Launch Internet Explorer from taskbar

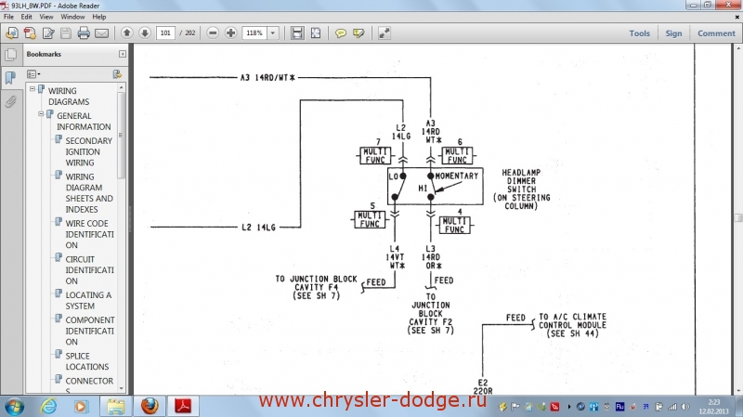[48, 406]
